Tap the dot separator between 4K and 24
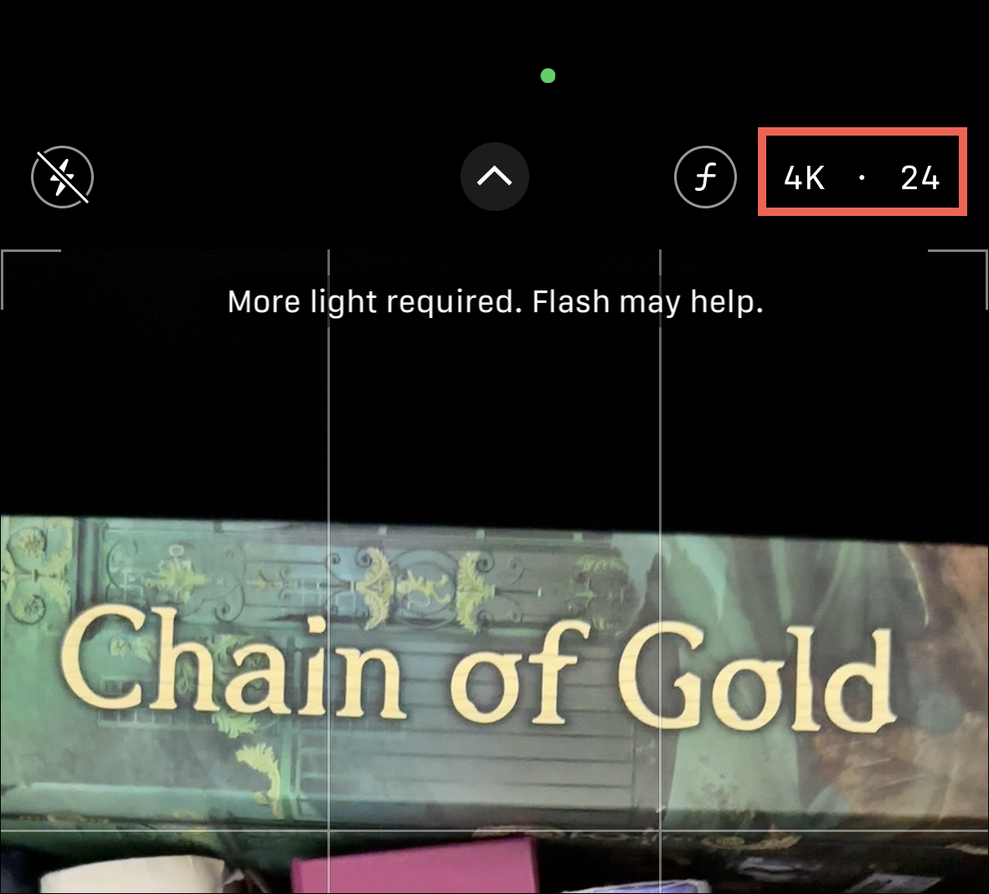The height and width of the screenshot is (894, 989). [862, 178]
